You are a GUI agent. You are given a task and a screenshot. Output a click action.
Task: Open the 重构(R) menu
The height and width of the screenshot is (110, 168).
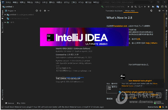52,2
